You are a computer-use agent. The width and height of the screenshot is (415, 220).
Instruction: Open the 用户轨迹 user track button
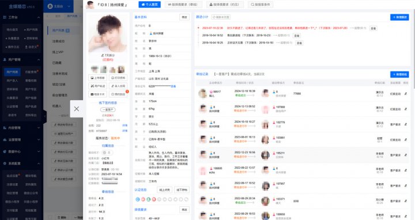point(97,86)
